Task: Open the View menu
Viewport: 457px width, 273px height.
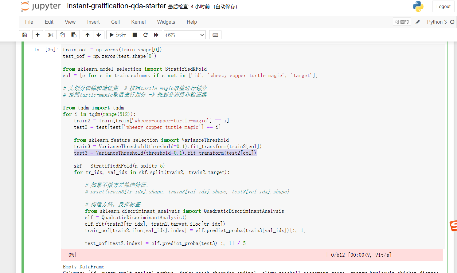Action: tap(70, 22)
